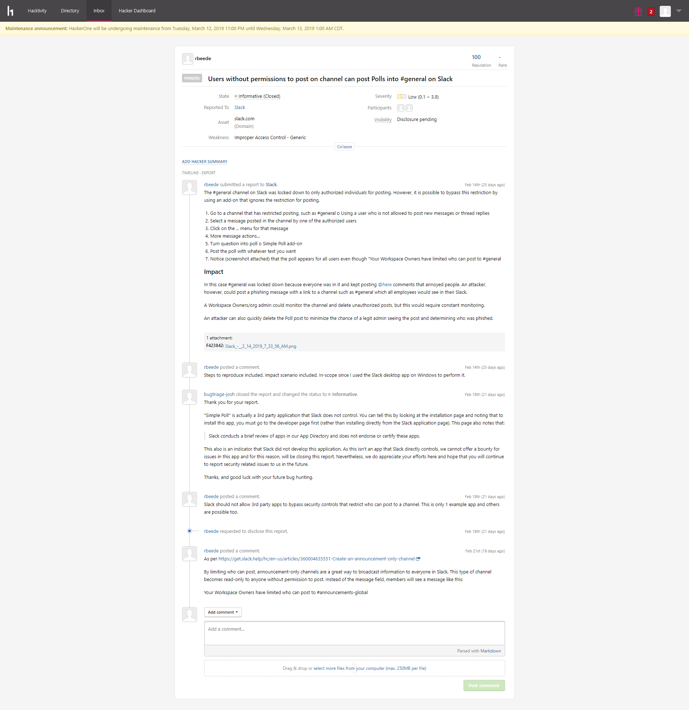Image resolution: width=689 pixels, height=710 pixels.
Task: Open the HackerOne logo home link
Action: pyautogui.click(x=10, y=11)
